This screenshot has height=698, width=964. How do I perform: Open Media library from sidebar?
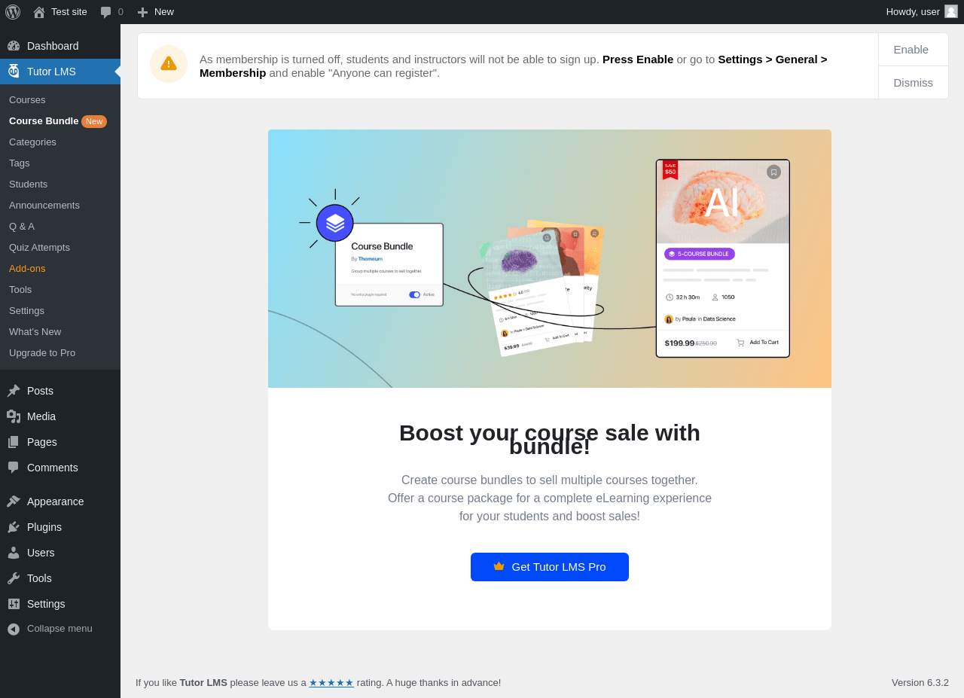60,416
